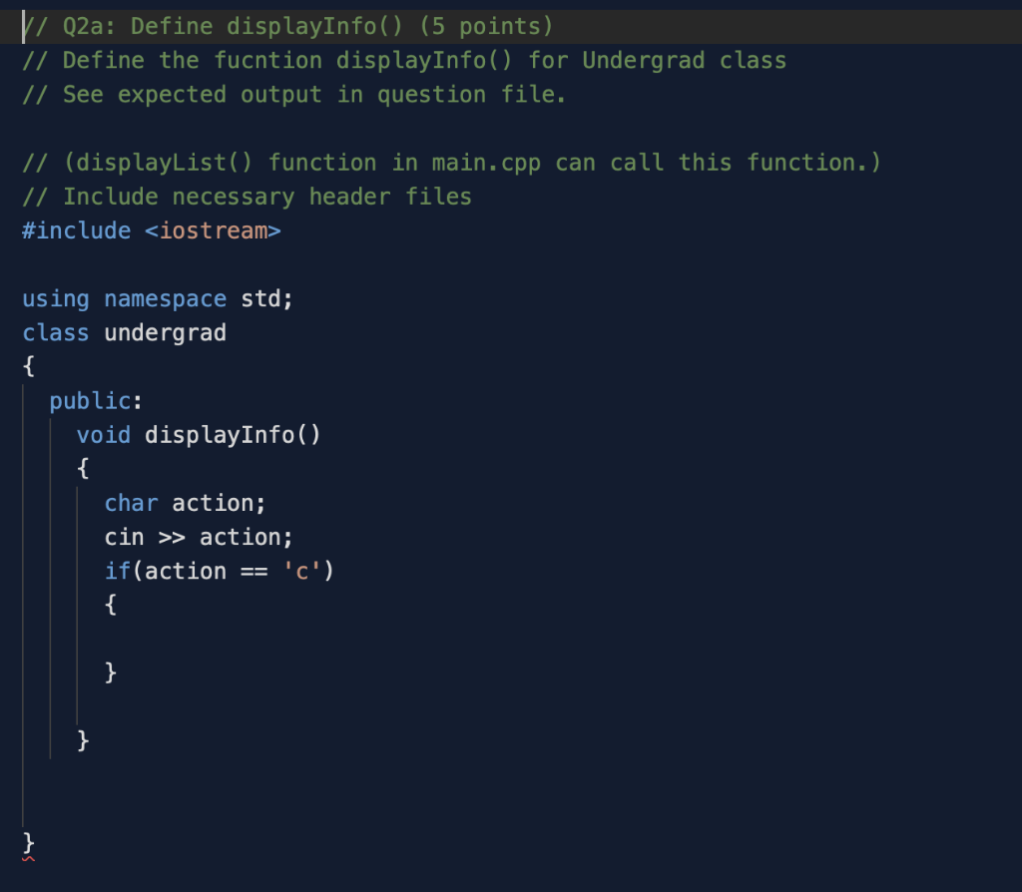1022x892 pixels.
Task: Click the 'char' keyword before action
Action: (131, 503)
